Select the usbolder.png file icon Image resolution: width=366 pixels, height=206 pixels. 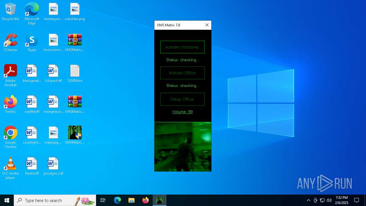click(75, 12)
